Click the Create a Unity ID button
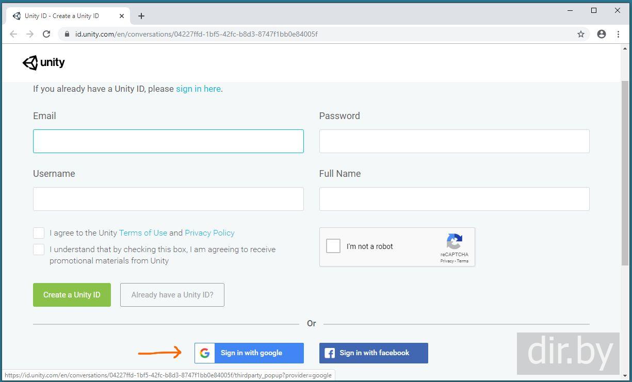This screenshot has height=382, width=632. 72,295
